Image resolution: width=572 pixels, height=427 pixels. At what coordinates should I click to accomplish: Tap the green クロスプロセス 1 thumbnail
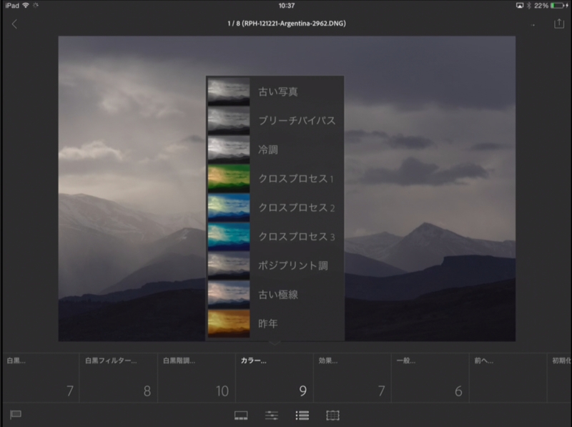point(229,179)
